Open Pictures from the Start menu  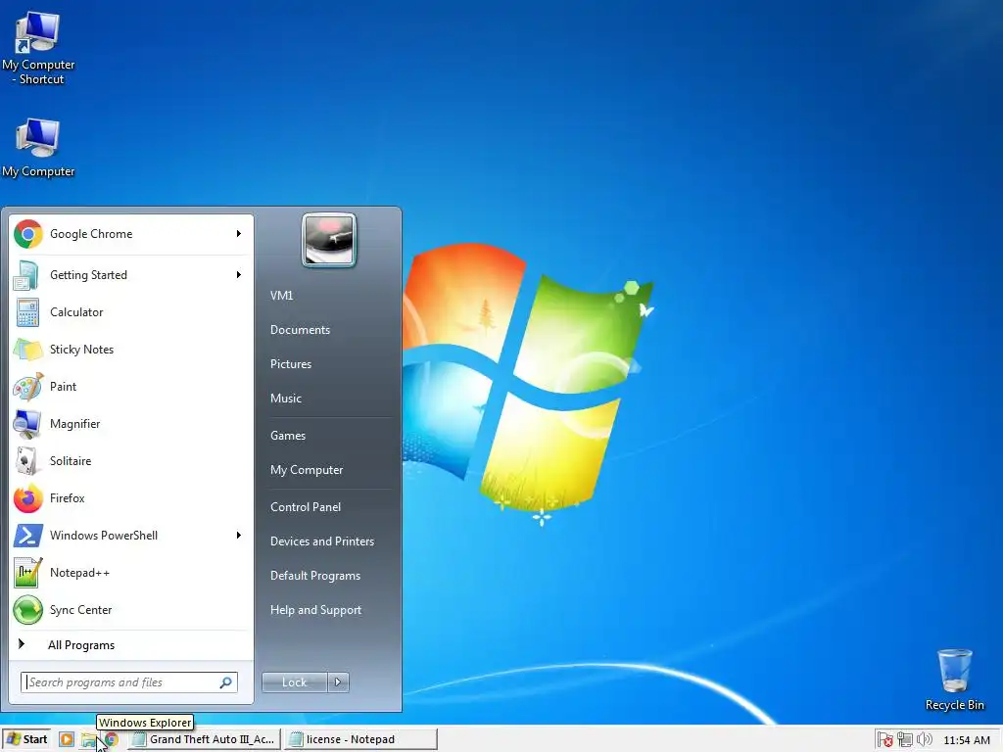[x=291, y=364]
